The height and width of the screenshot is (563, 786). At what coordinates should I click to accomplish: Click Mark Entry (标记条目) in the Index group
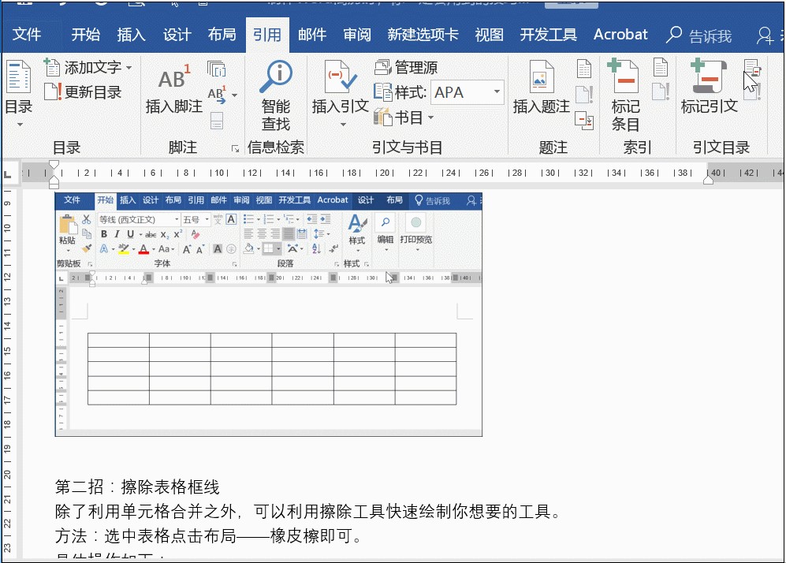(626, 95)
